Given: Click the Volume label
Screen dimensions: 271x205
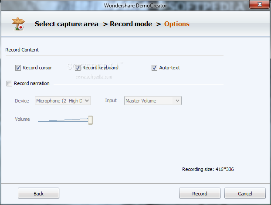Looking at the screenshot, I should [x=22, y=119].
